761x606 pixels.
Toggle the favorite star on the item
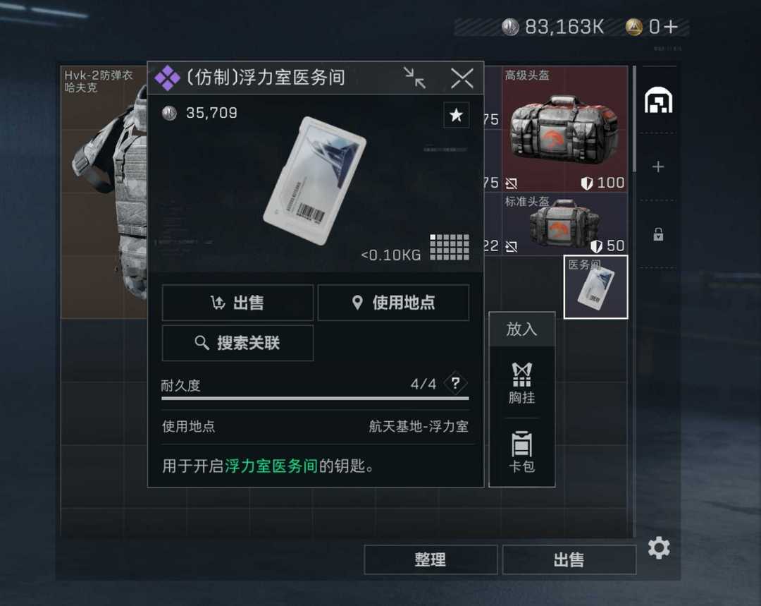pyautogui.click(x=456, y=115)
